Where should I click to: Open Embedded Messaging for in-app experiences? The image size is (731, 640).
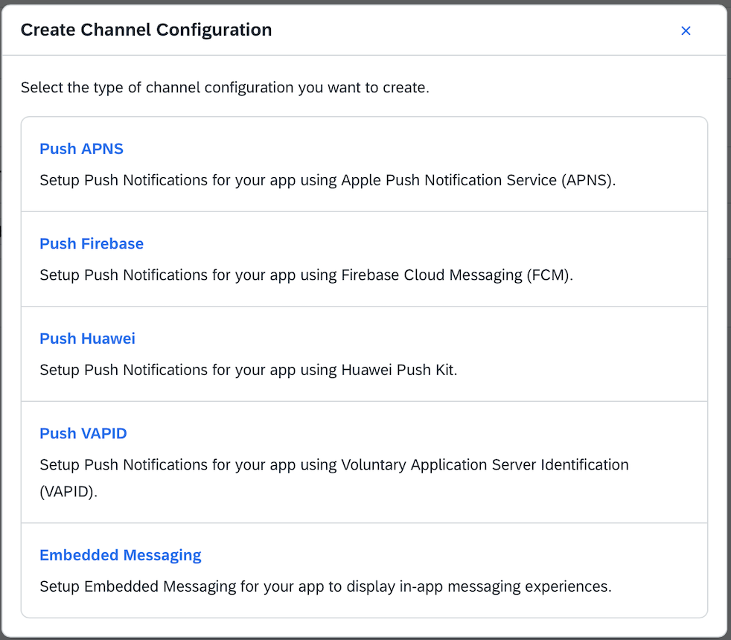(120, 554)
